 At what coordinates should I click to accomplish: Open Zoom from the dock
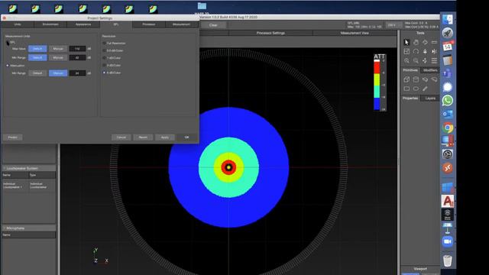click(448, 241)
